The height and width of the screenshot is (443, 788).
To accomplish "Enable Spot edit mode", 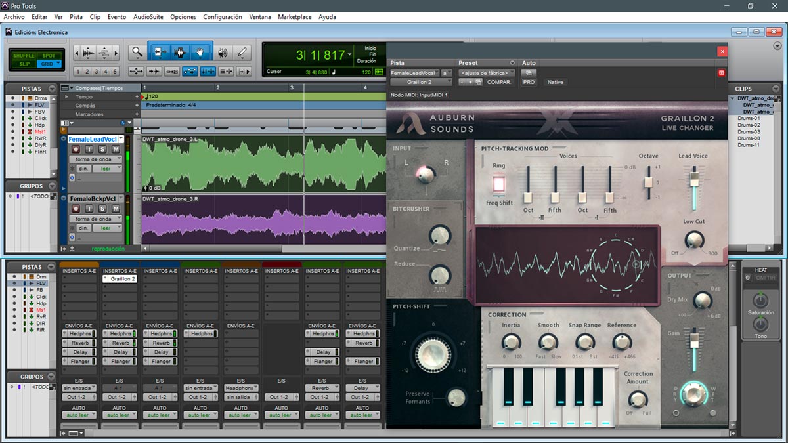I will [49, 56].
